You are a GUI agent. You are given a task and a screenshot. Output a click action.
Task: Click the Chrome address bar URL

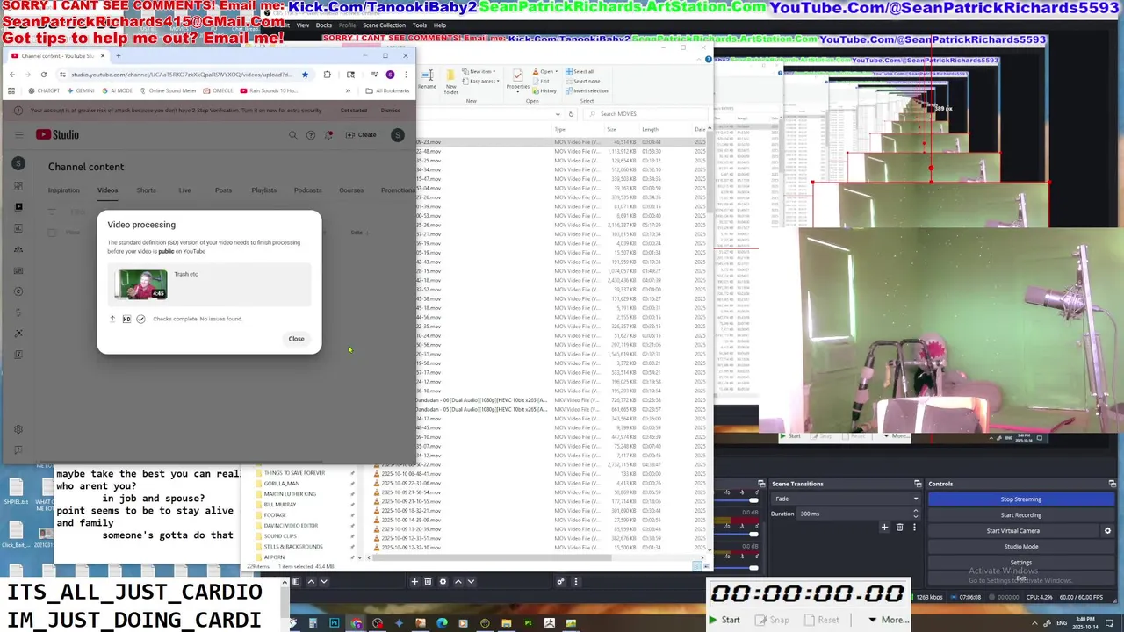tap(181, 75)
